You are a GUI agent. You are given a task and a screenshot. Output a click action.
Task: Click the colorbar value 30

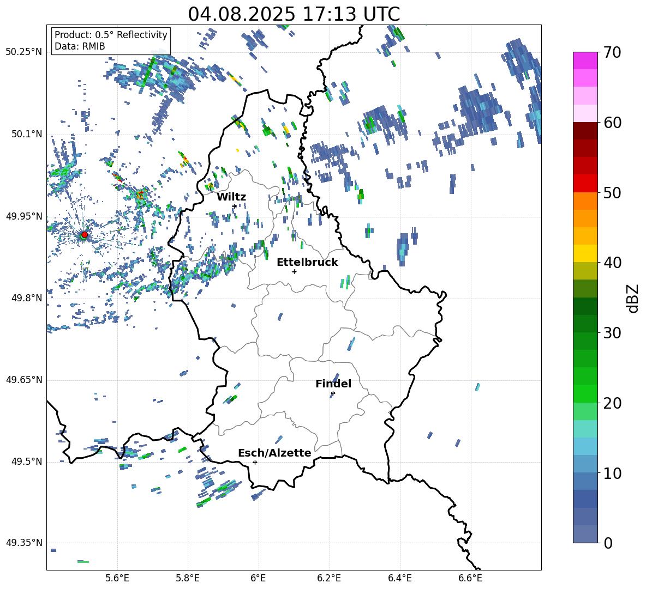(x=612, y=333)
